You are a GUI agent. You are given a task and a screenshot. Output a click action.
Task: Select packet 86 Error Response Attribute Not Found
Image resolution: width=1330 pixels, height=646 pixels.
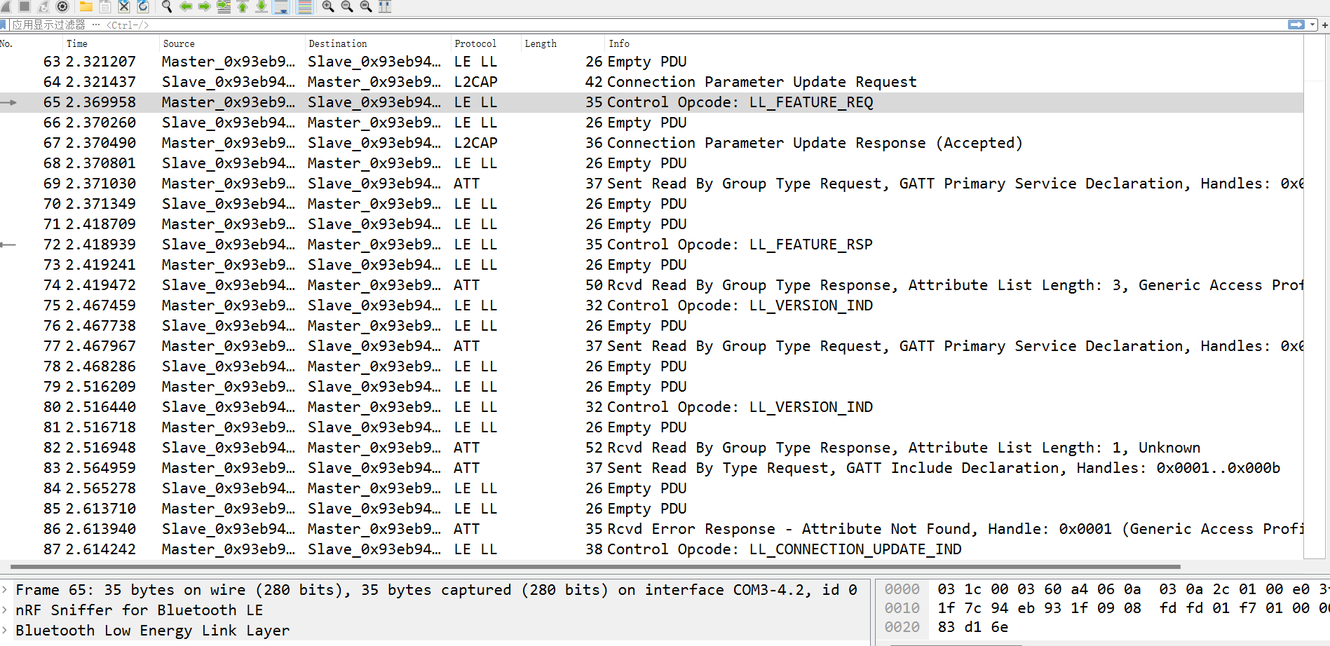click(x=651, y=529)
